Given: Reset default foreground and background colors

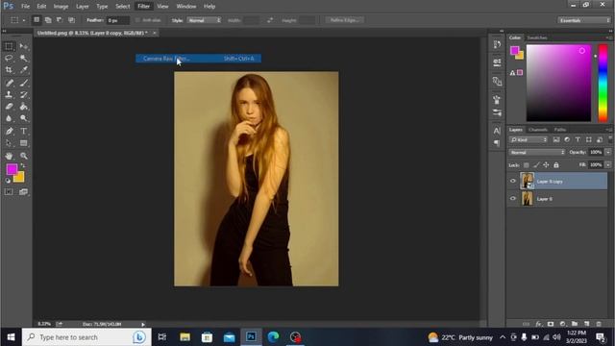Looking at the screenshot, I should coord(8,181).
